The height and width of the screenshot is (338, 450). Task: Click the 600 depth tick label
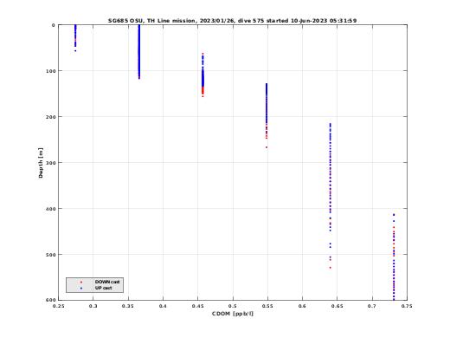[51, 300]
